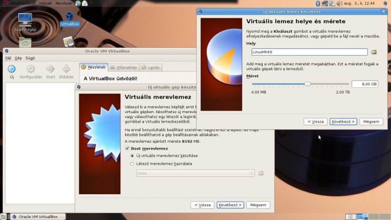The height and width of the screenshot is (220, 391).
Task: Open the Súgó menu
Action: 30,58
